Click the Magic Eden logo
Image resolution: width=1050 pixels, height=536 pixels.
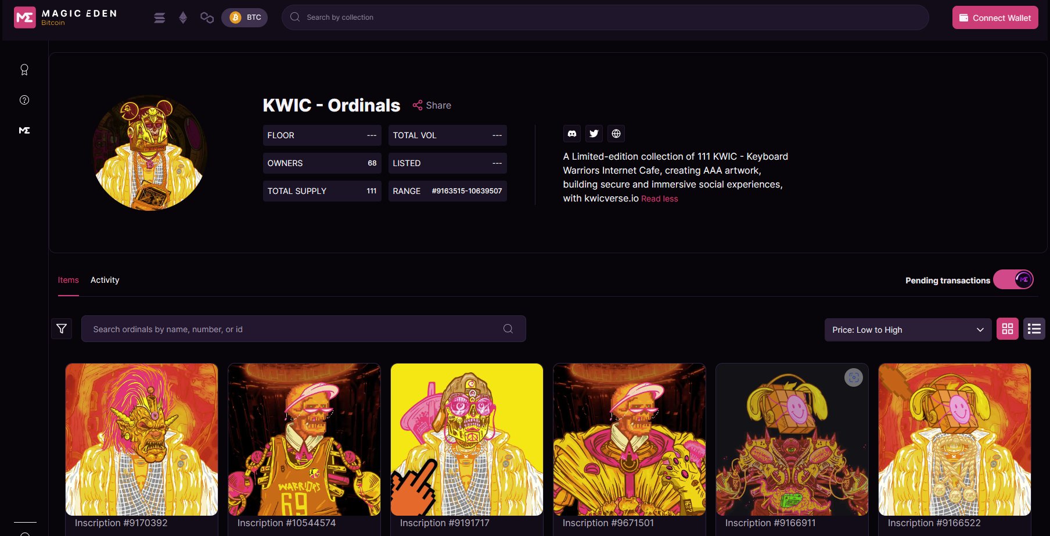coord(65,17)
